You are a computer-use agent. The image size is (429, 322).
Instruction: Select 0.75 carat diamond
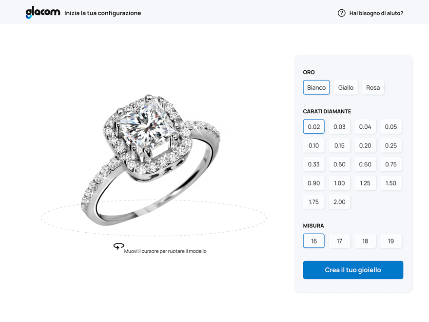point(391,164)
